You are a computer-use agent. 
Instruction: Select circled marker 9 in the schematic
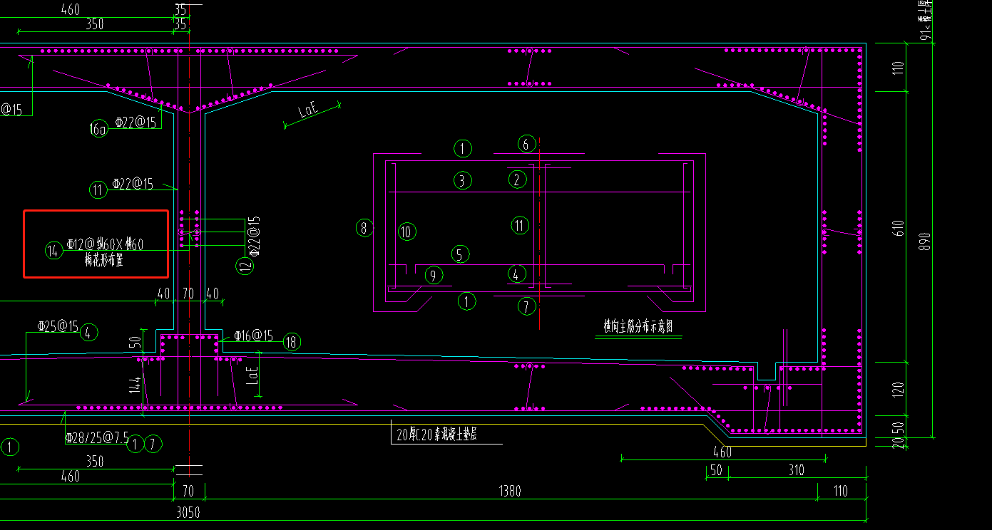point(433,275)
